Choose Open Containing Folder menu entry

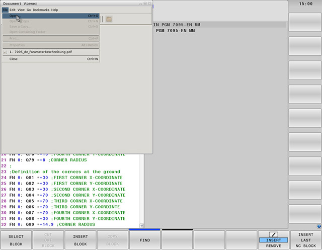pyautogui.click(x=51, y=32)
